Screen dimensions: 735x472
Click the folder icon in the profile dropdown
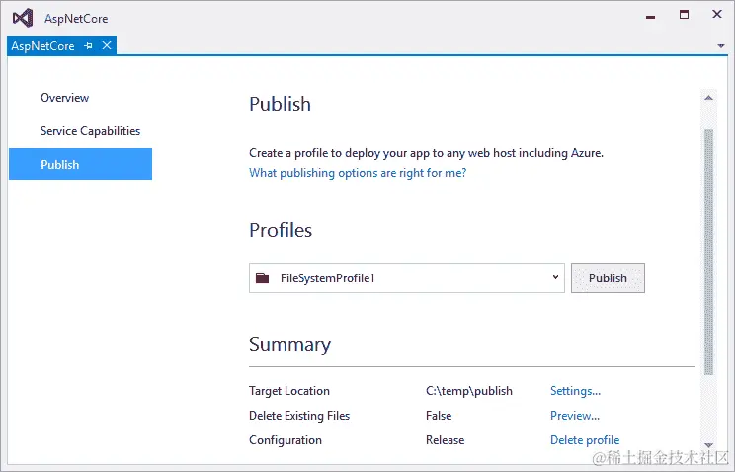263,277
